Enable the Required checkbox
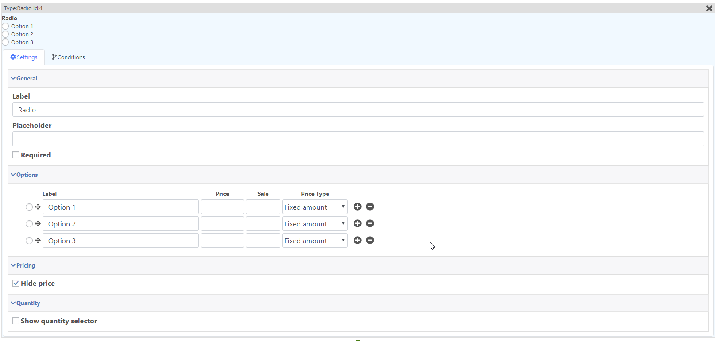The width and height of the screenshot is (716, 341). coord(16,155)
